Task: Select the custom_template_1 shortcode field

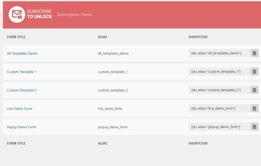Action: (219, 71)
